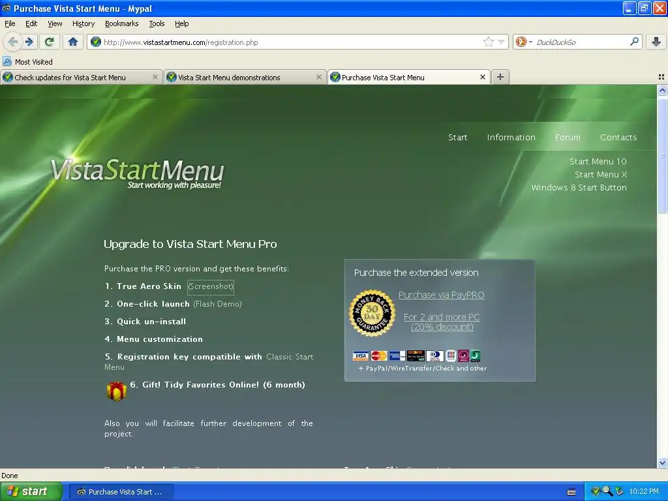668x501 pixels.
Task: Bookmark this page with the star icon
Action: (x=488, y=42)
